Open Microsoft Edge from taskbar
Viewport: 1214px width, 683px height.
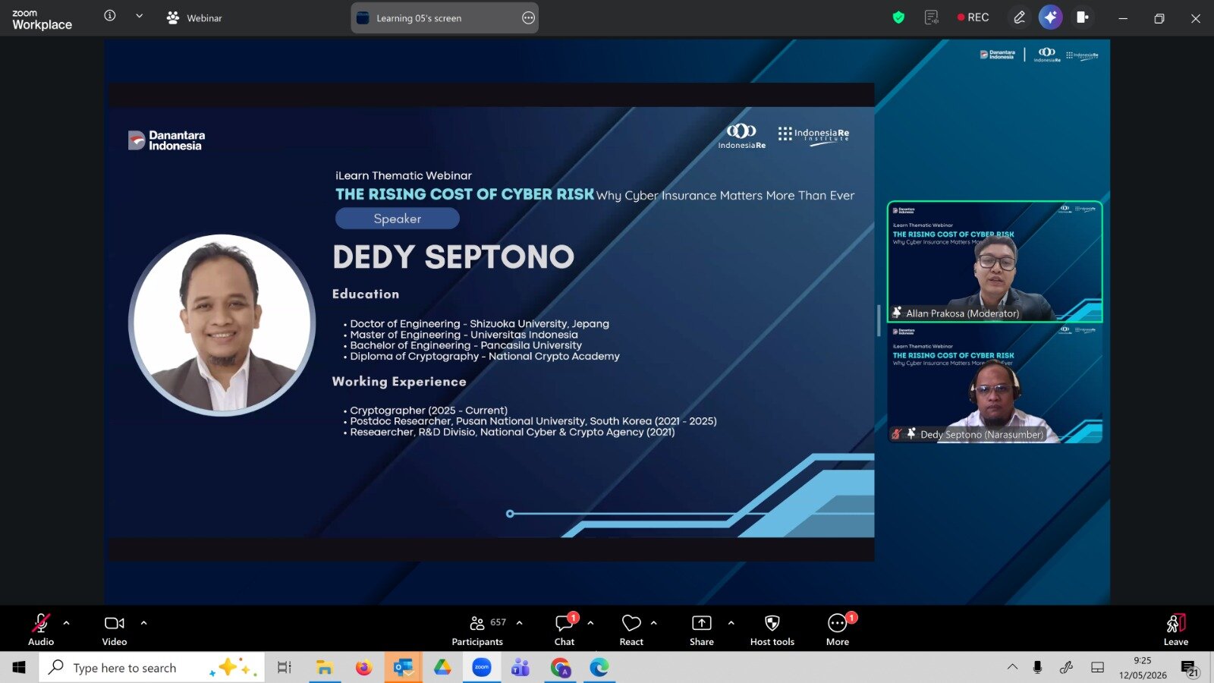599,667
